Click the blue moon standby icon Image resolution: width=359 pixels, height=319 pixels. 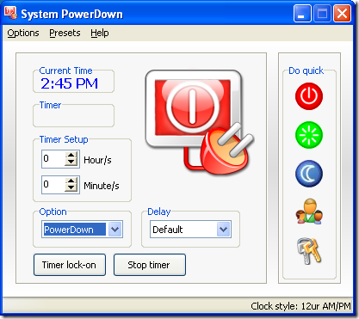click(x=309, y=174)
